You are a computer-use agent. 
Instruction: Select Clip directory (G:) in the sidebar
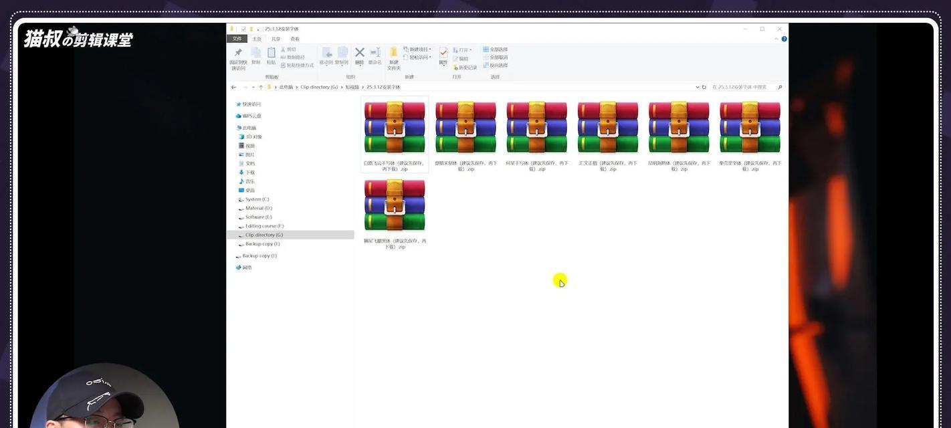(290, 235)
